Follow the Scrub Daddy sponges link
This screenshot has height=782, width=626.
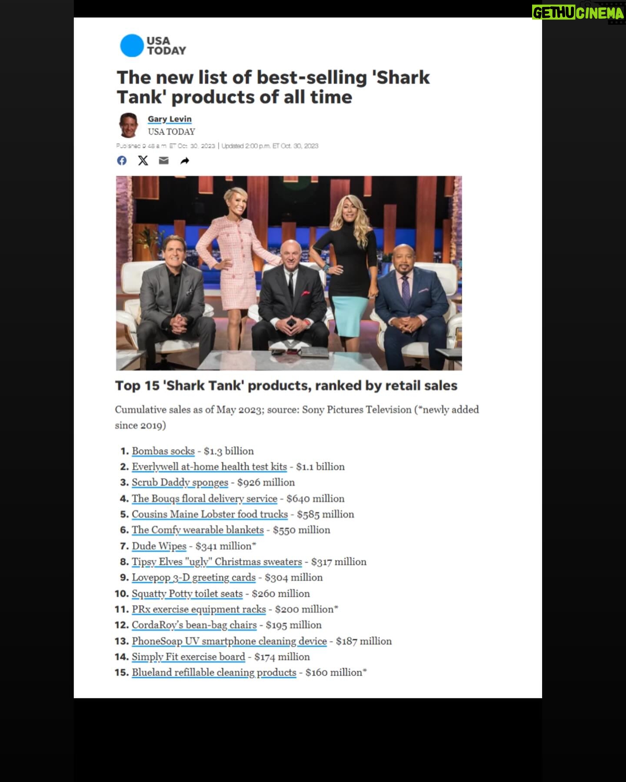point(180,483)
